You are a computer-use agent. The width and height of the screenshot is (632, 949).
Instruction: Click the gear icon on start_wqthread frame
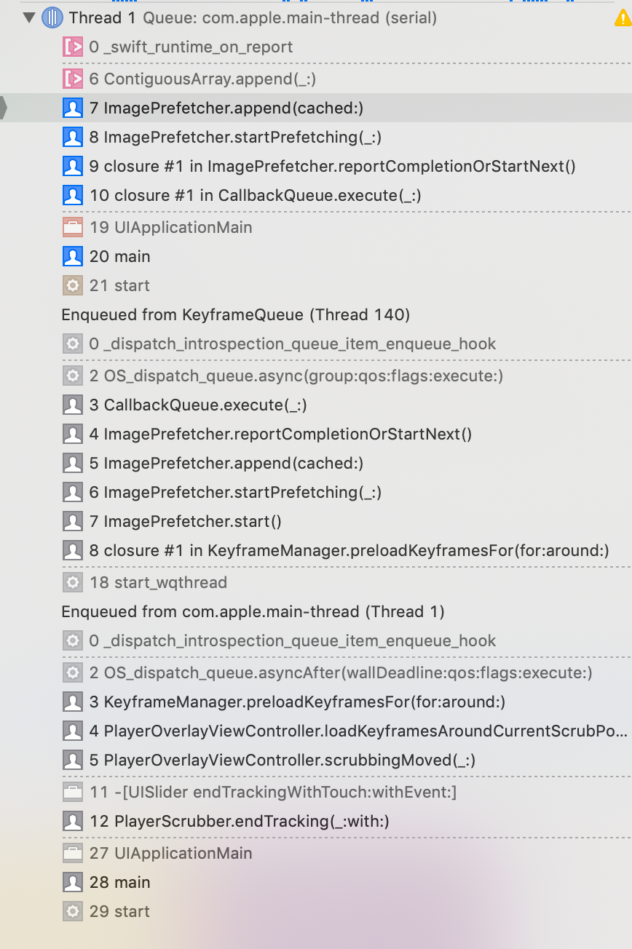coord(73,582)
